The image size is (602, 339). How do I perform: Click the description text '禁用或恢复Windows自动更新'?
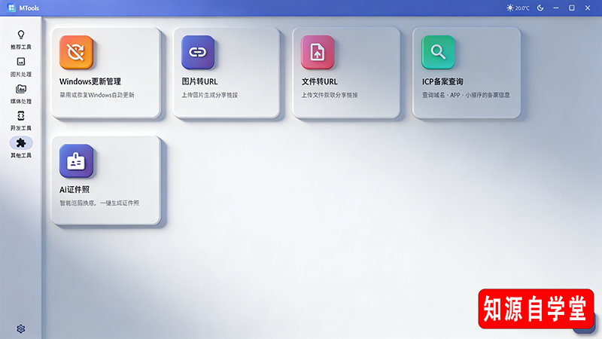(97, 96)
